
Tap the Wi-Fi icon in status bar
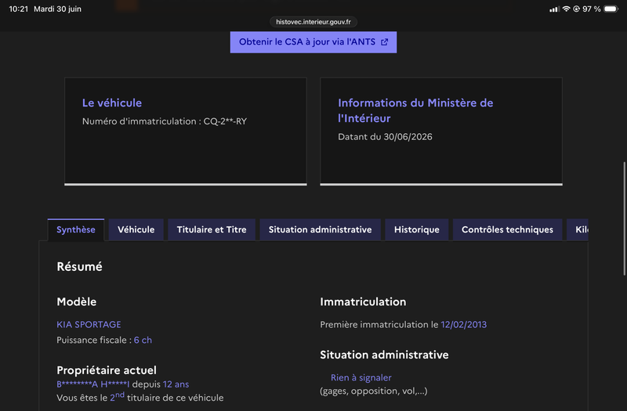(566, 9)
